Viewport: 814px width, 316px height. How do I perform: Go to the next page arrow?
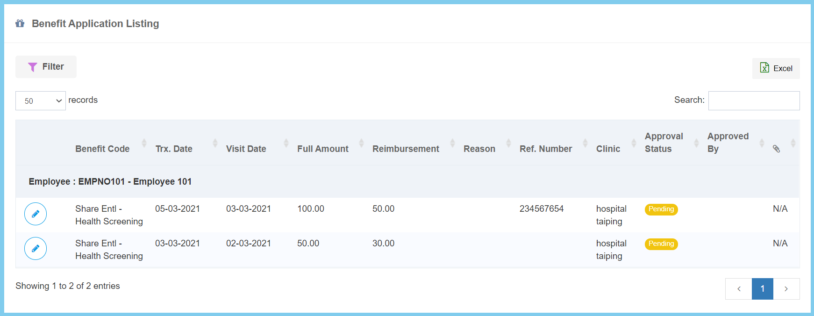[x=786, y=289]
